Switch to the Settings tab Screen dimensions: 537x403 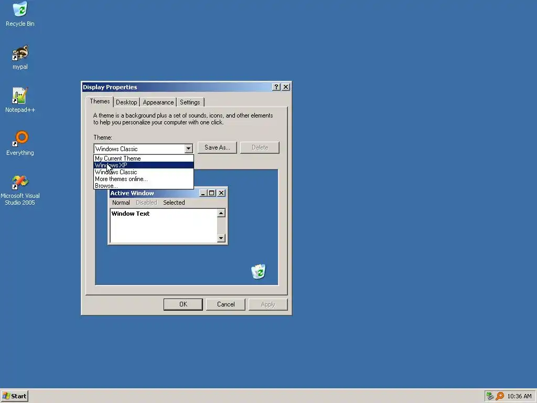coord(190,102)
